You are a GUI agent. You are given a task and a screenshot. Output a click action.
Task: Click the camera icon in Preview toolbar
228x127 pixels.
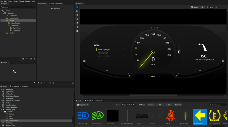pos(77,31)
